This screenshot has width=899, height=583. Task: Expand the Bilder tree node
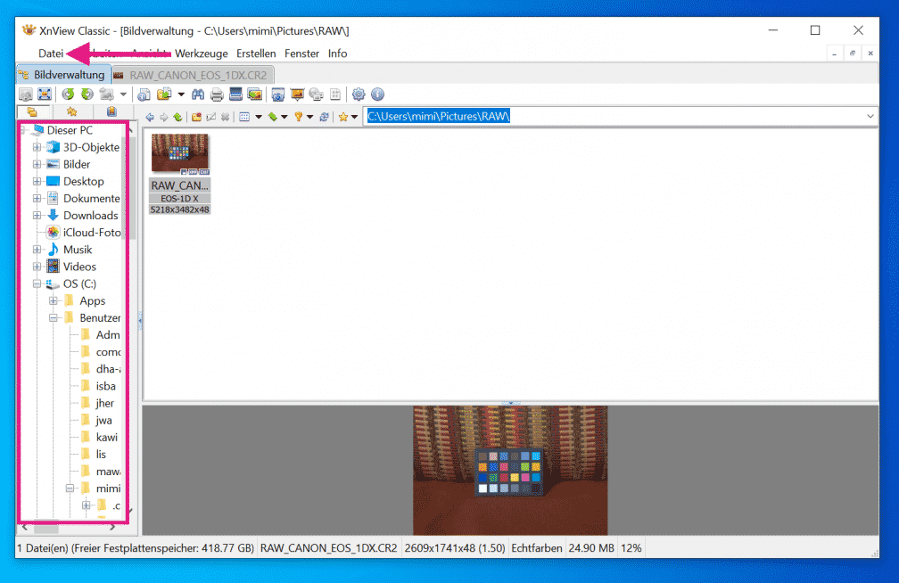(37, 165)
